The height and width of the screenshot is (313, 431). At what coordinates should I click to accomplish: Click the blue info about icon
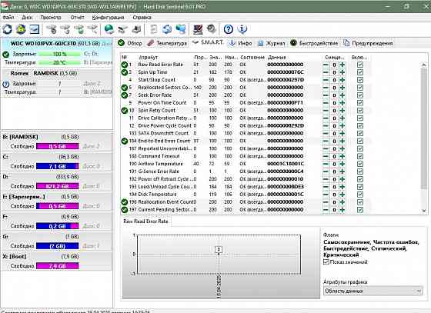(x=242, y=29)
